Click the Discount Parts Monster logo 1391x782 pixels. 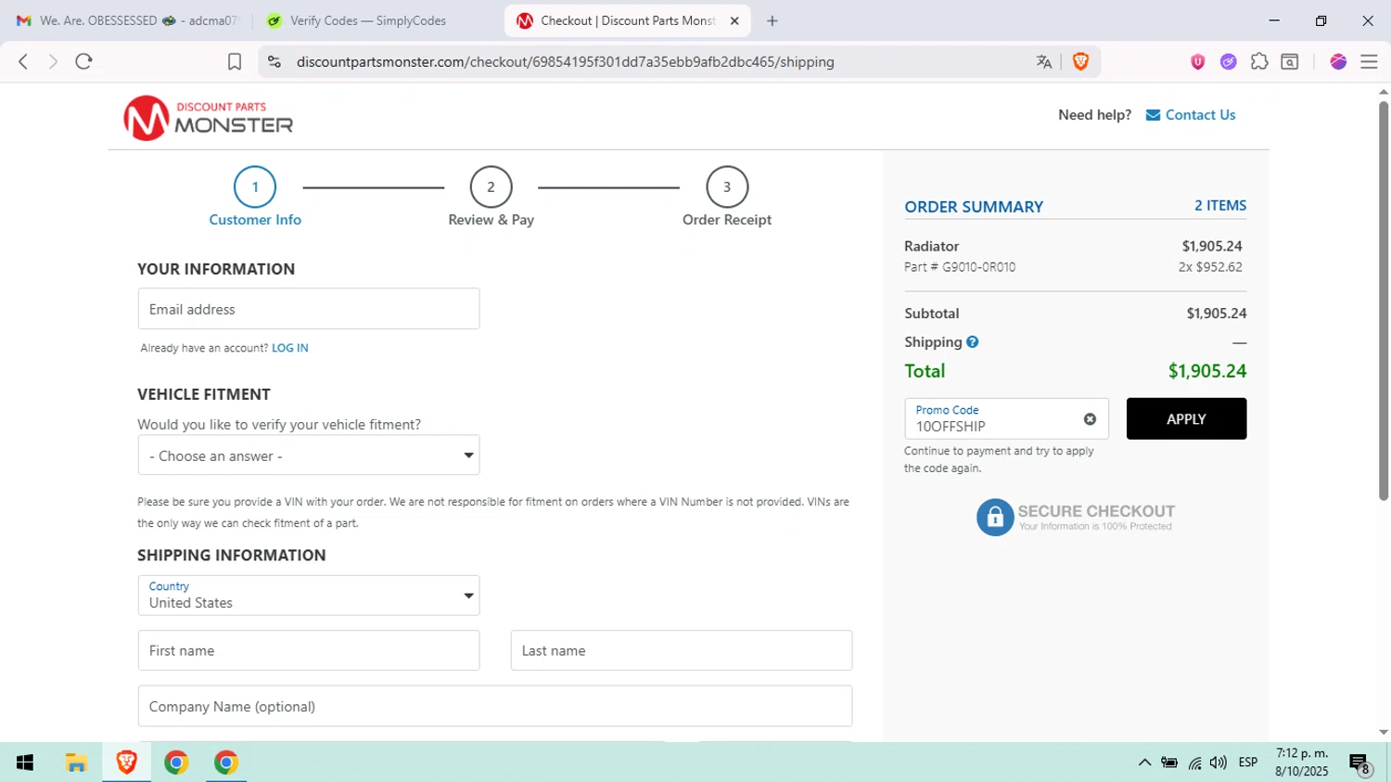[209, 118]
